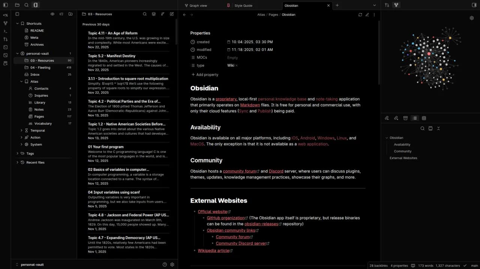This screenshot has width=480, height=269.
Task: Click the expand/collapse all folders icon
Action: [x=61, y=14]
